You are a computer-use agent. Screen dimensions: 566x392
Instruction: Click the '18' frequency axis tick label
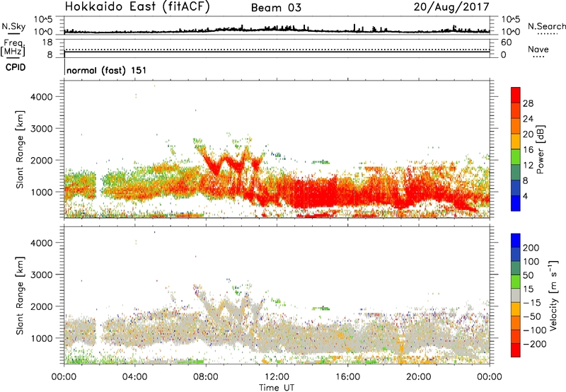pos(47,42)
